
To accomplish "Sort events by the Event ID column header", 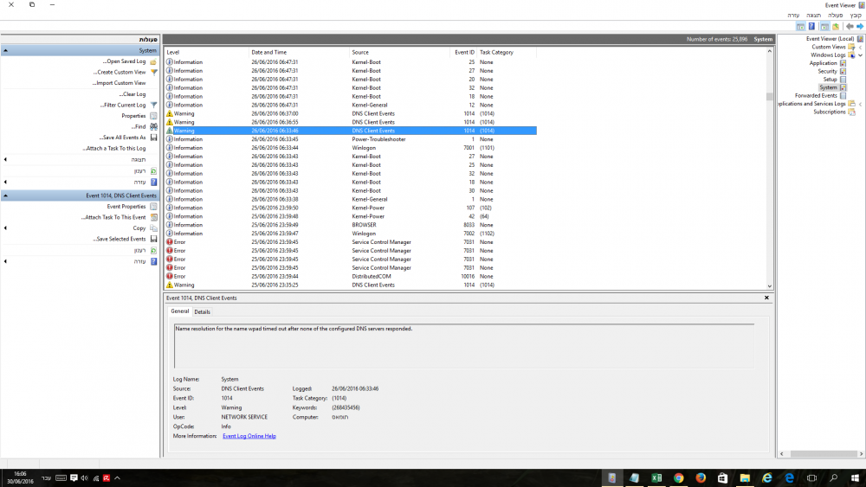I will click(x=463, y=53).
